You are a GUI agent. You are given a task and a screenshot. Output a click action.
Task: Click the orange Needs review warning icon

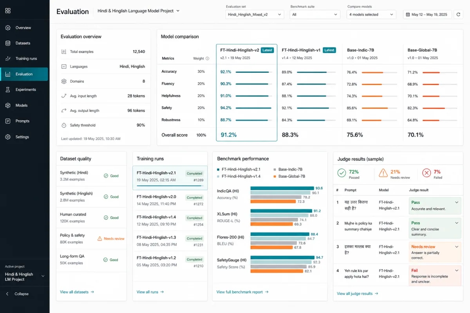pos(383,173)
